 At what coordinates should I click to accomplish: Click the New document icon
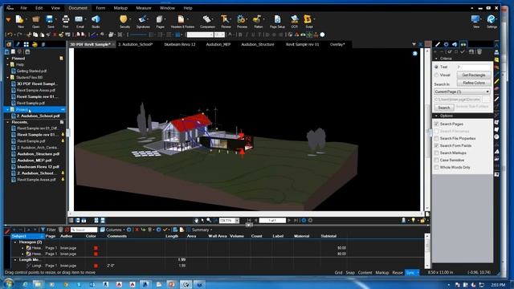[x=19, y=19]
